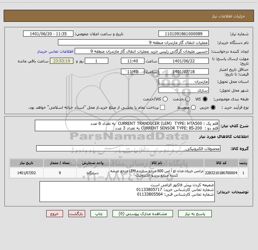The width and height of the screenshot is (258, 250).
Task: Click the خروج exit button
Action: (x=55, y=213)
